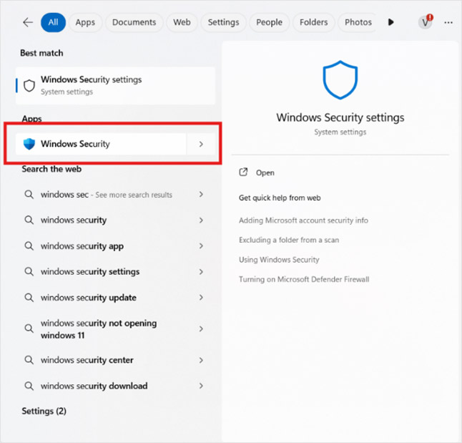The height and width of the screenshot is (443, 462).
Task: Switch to the Photos filter tab
Action: coord(358,22)
